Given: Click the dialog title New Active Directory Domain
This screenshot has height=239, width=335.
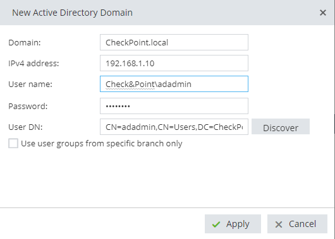Looking at the screenshot, I should 72,13.
